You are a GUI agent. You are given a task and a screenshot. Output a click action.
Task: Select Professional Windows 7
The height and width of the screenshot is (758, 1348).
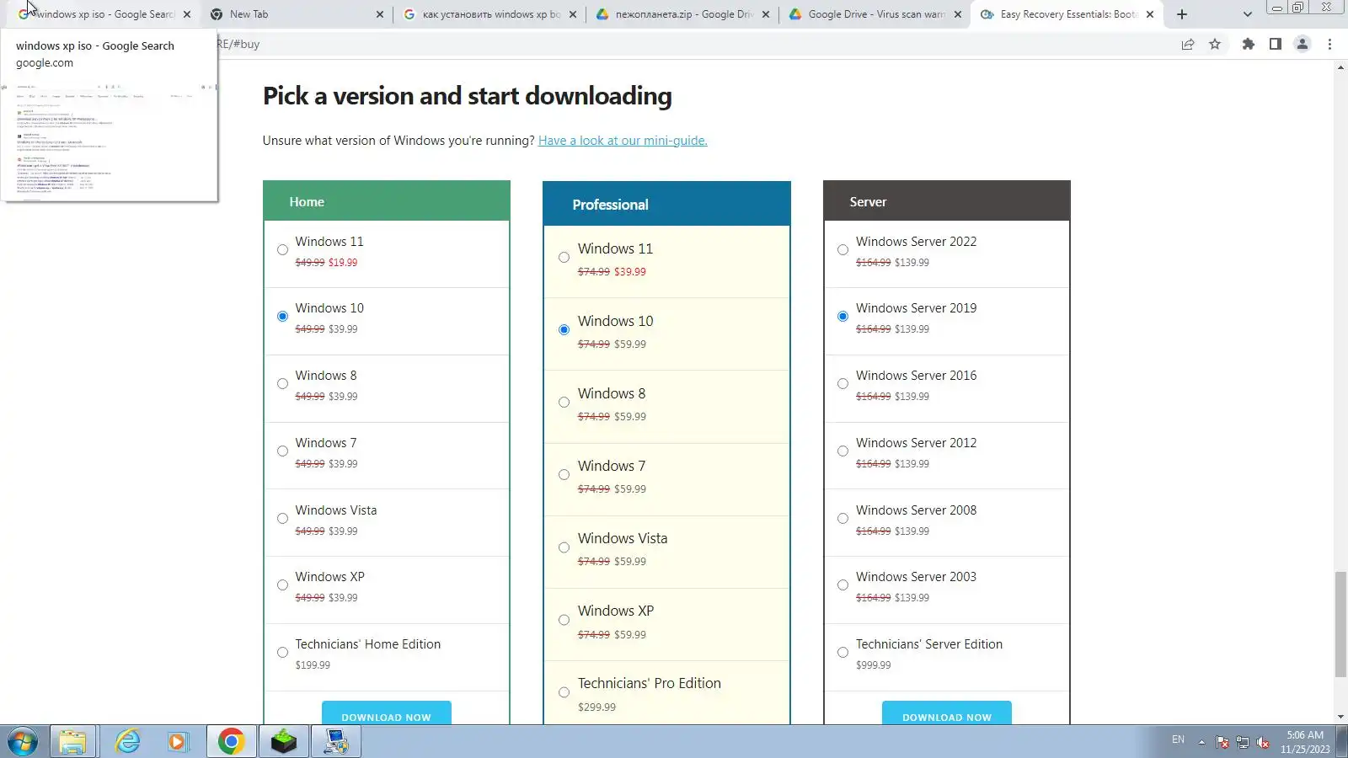(x=564, y=475)
